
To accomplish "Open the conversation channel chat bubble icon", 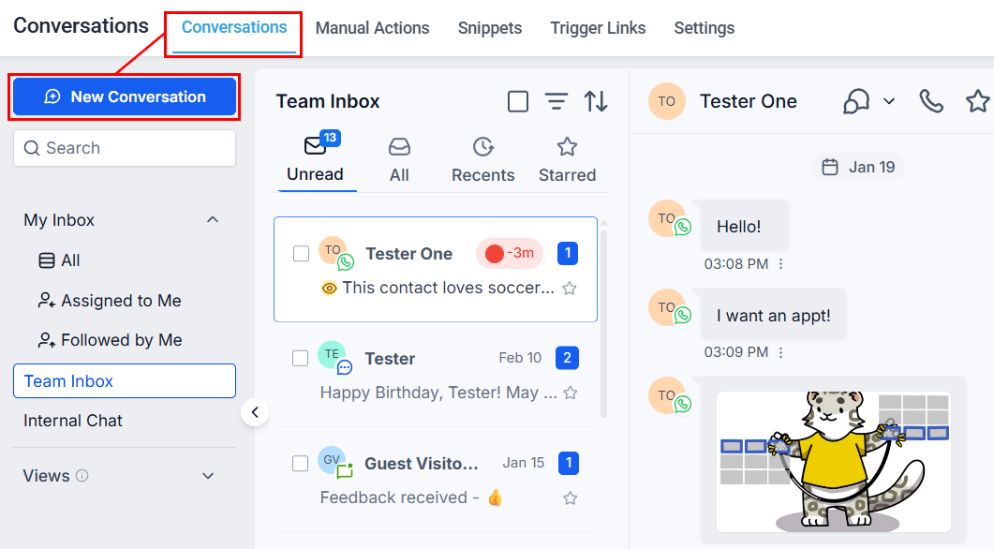I will click(855, 101).
